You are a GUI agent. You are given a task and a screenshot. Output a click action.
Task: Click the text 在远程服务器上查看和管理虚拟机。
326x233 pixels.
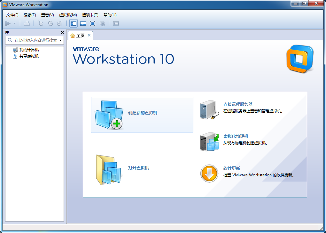(253, 111)
